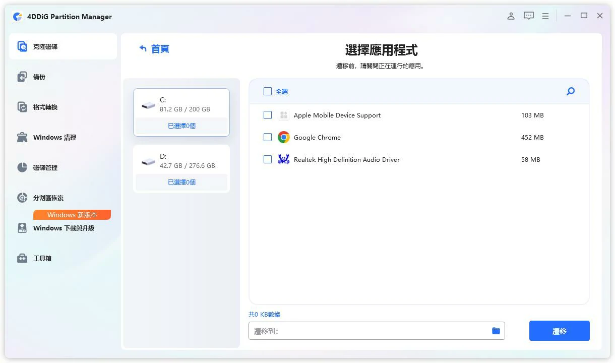This screenshot has width=615, height=363.
Task: Click the back arrow next to 首頁
Action: 143,48
